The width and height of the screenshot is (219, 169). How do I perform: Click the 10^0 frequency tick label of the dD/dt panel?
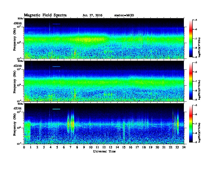coord(19,85)
